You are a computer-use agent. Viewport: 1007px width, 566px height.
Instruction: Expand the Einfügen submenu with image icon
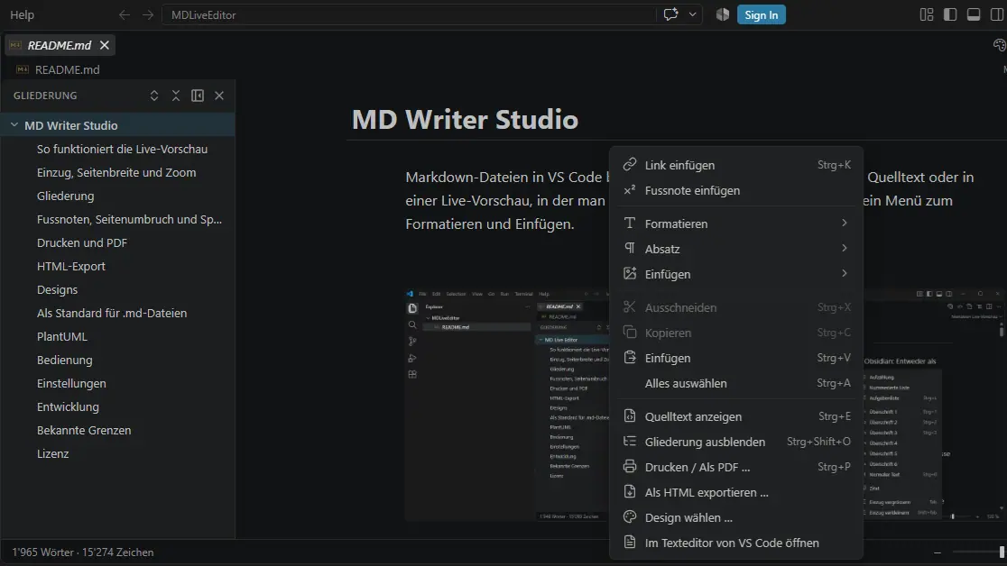point(736,274)
